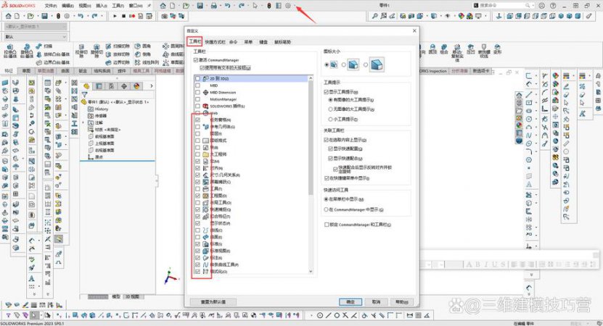This screenshot has width=603, height=326.
Task: Click the 线性阵列 linear pattern tool
Action: tap(147, 62)
